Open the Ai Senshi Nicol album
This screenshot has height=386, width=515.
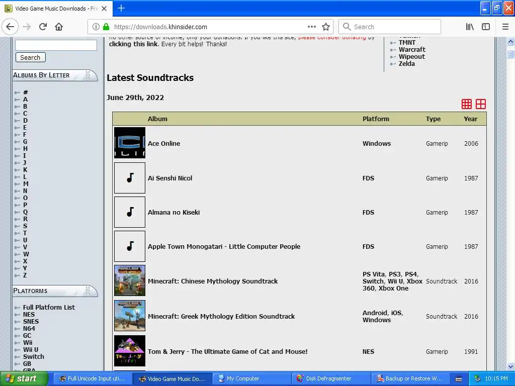[170, 178]
